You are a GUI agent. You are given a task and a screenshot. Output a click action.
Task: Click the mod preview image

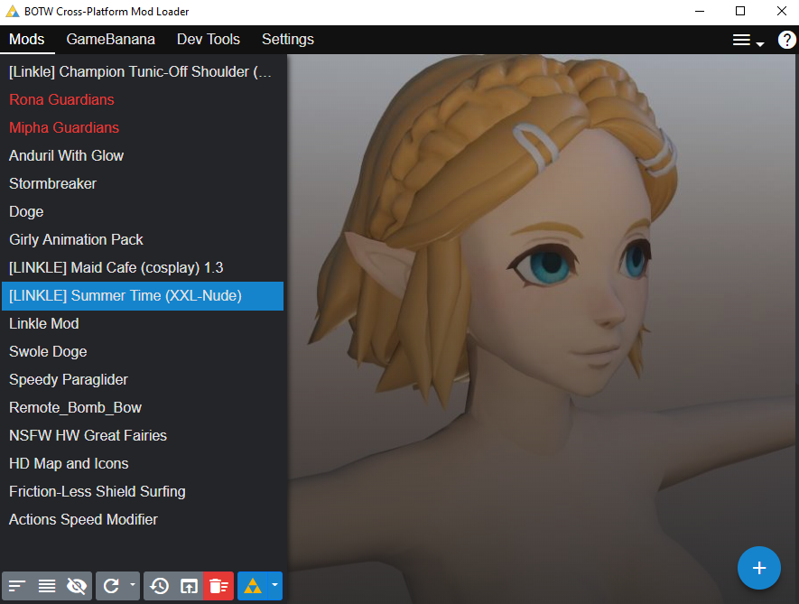click(x=543, y=329)
